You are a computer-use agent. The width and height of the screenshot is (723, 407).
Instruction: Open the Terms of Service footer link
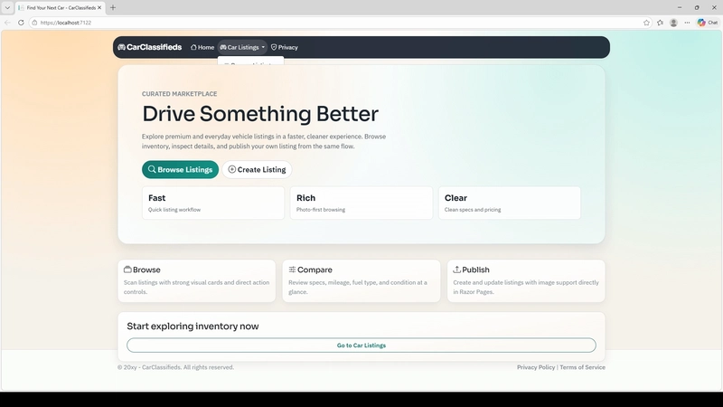[x=582, y=367]
